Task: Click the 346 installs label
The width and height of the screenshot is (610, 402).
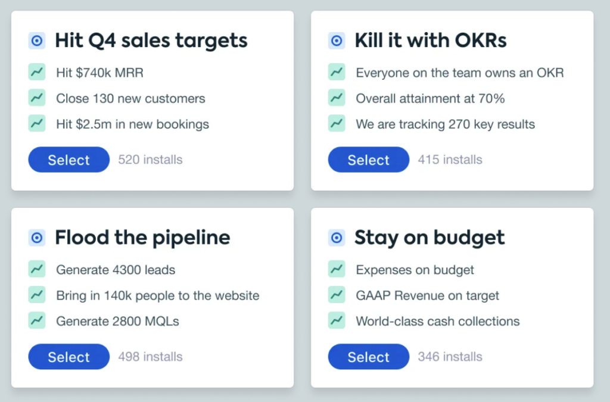Action: (450, 357)
